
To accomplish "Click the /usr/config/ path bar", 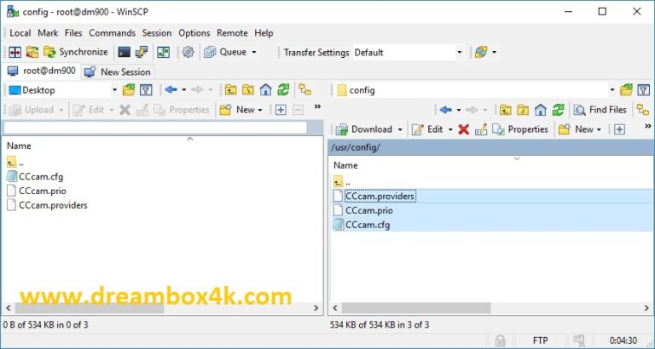I will (491, 147).
